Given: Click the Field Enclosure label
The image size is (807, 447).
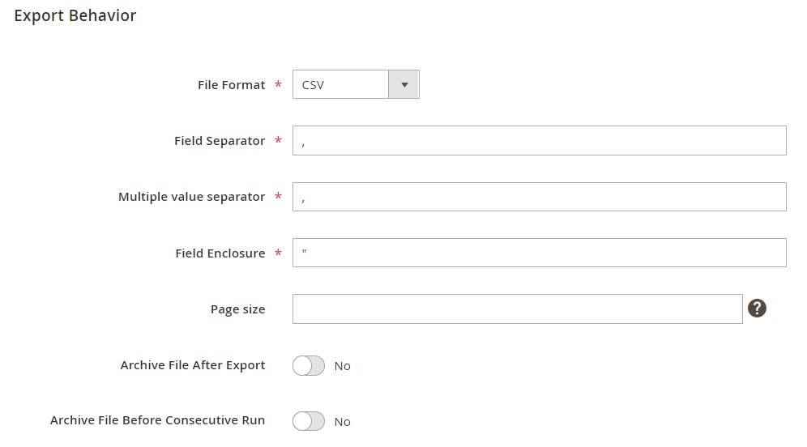Looking at the screenshot, I should (220, 253).
